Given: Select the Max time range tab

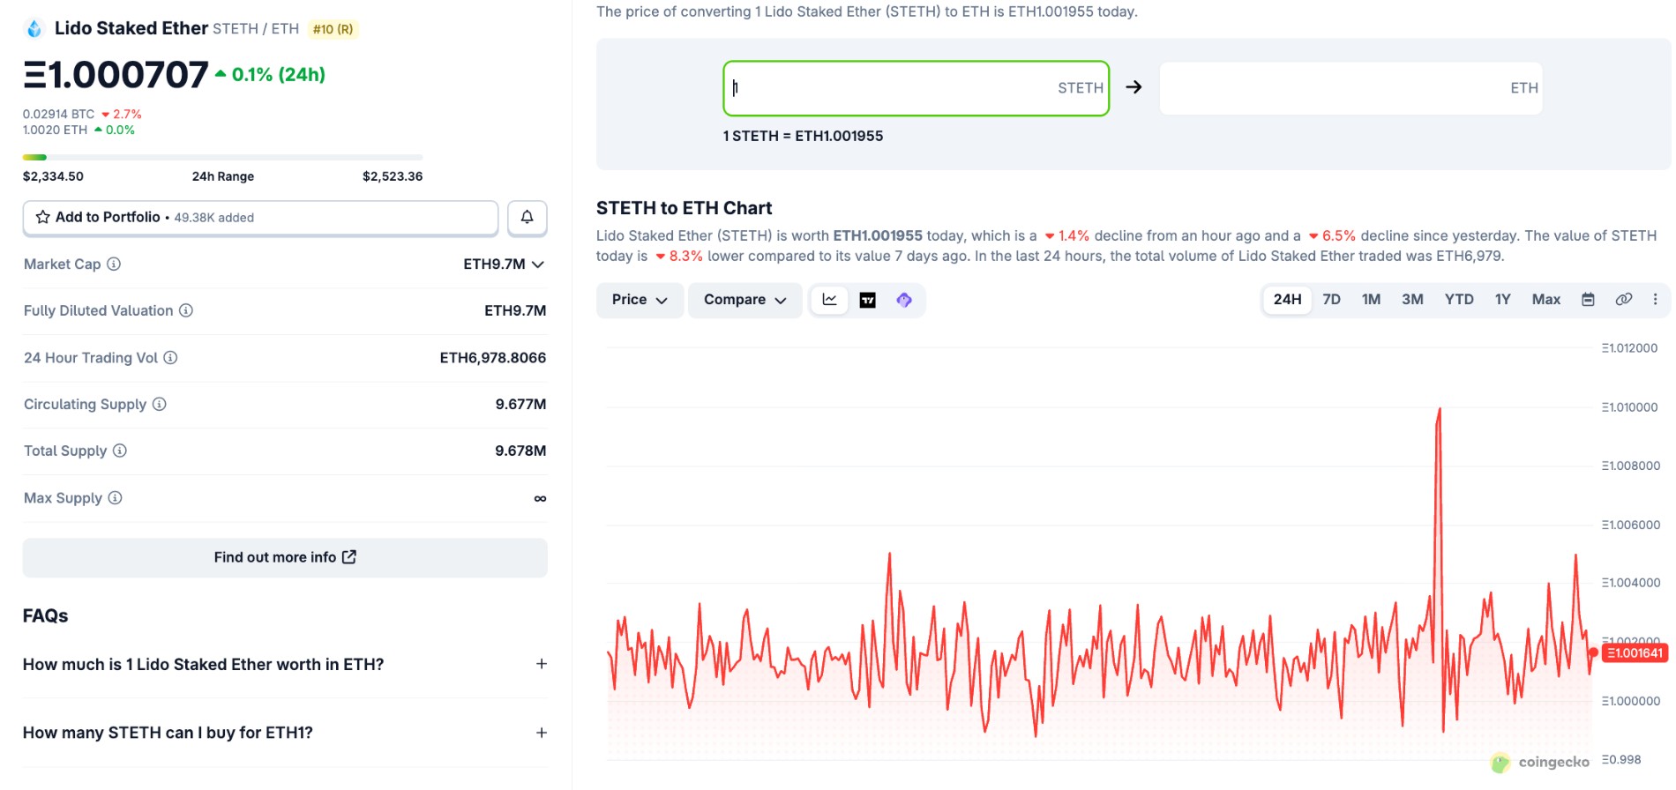Looking at the screenshot, I should [x=1545, y=300].
